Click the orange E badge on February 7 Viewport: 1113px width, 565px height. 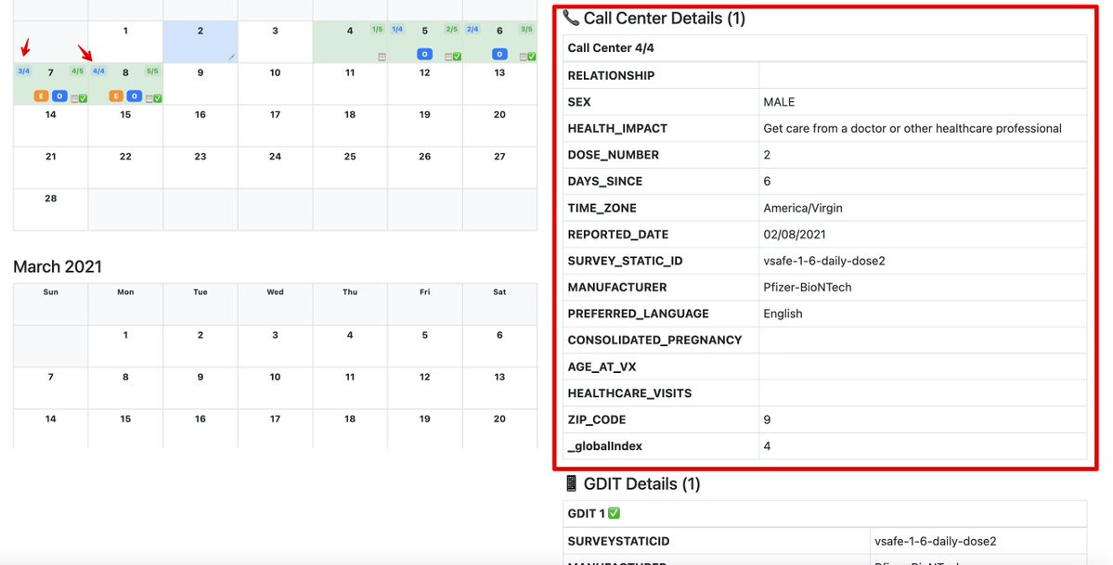(41, 96)
